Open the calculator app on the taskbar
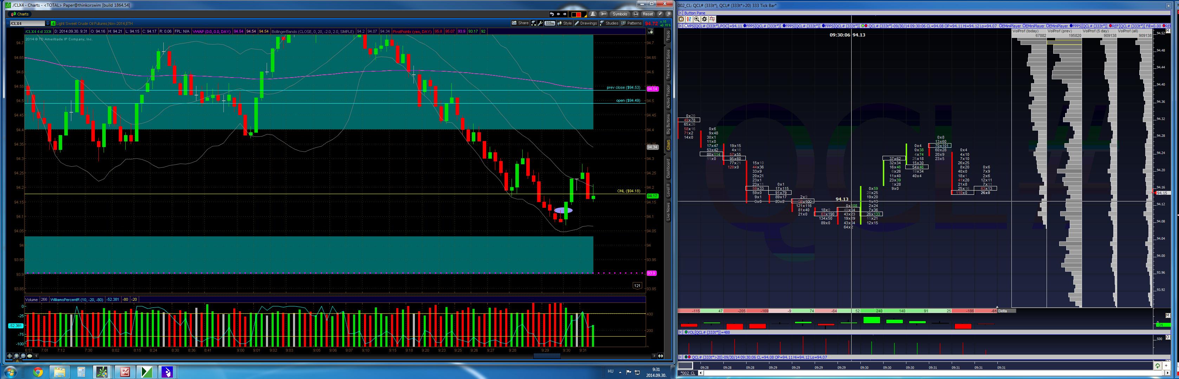The width and height of the screenshot is (1179, 379). (81, 372)
